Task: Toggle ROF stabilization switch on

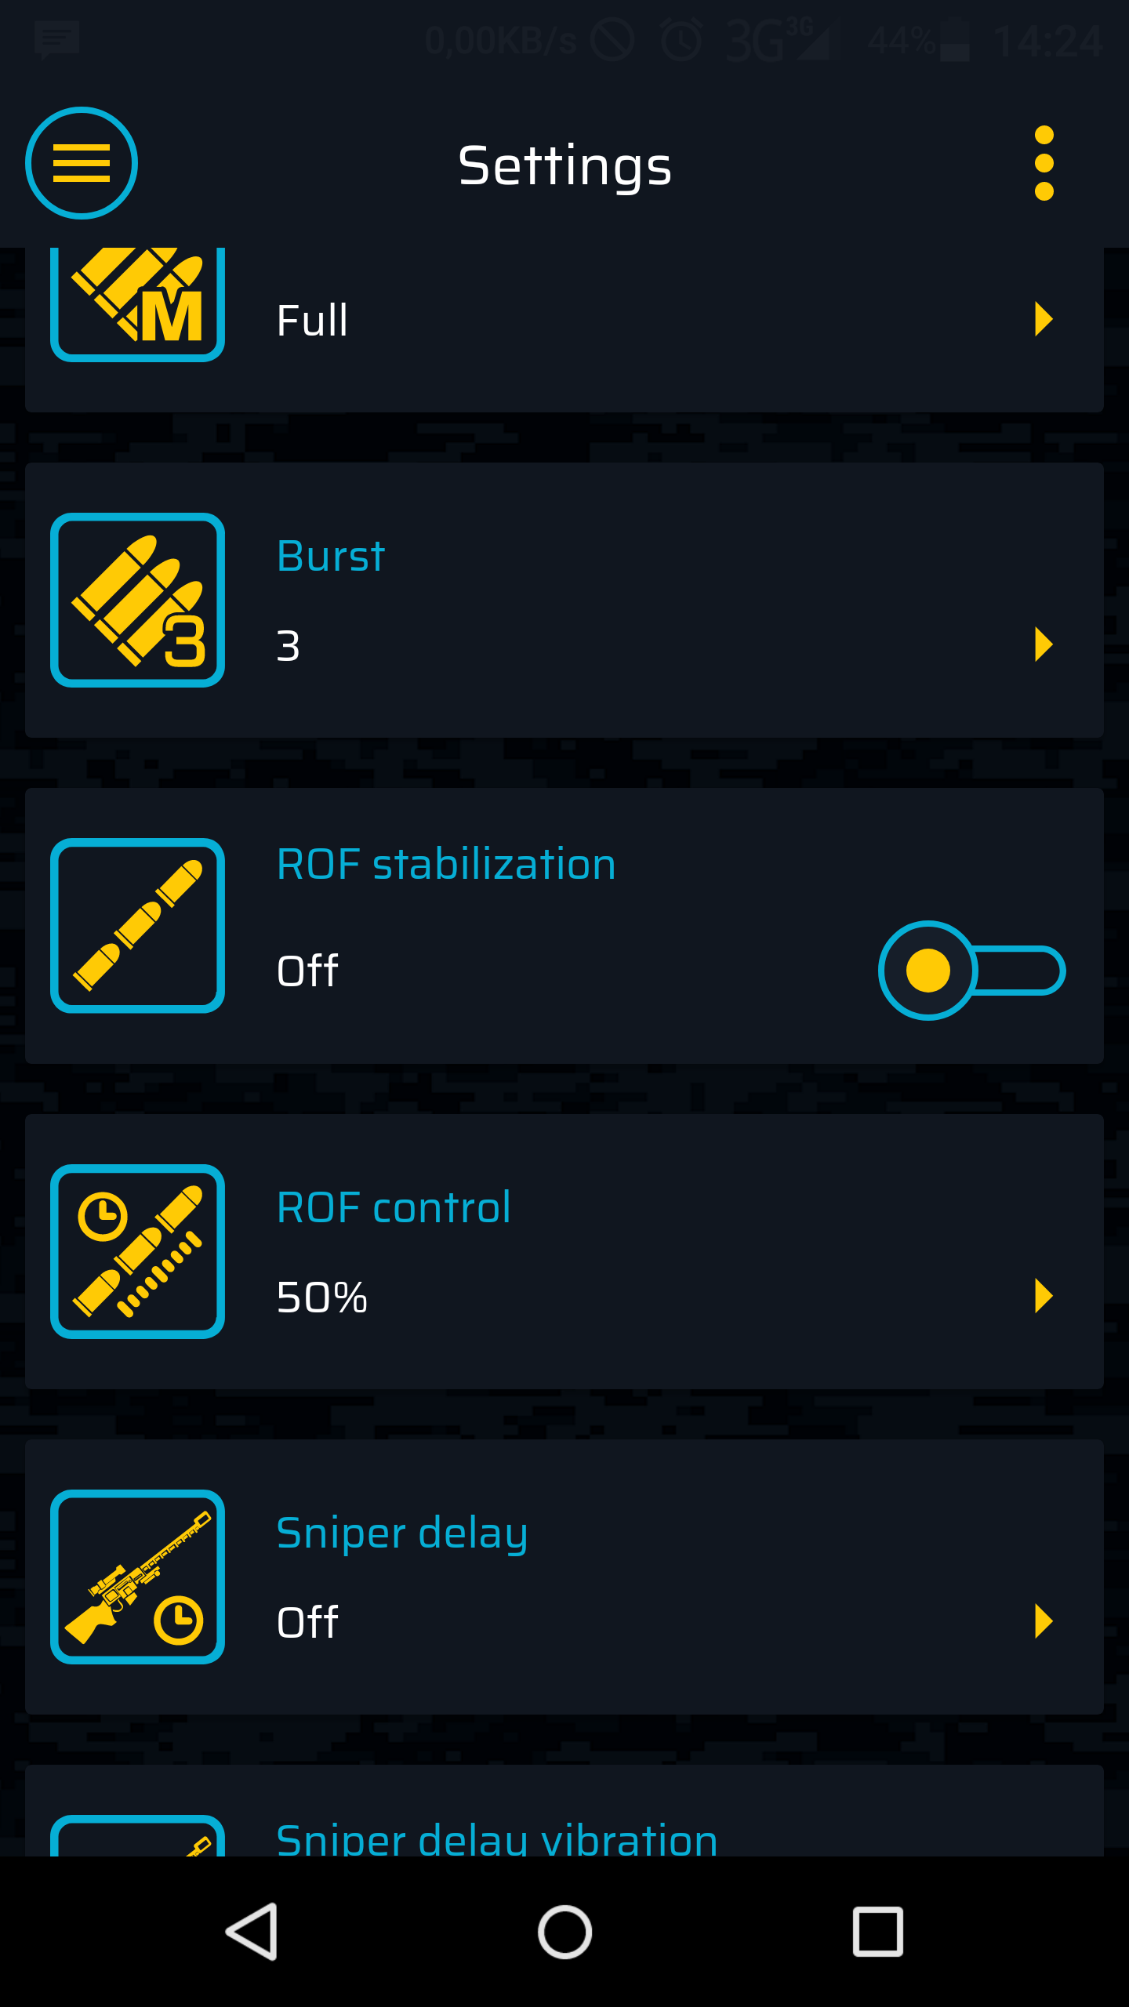Action: click(972, 971)
